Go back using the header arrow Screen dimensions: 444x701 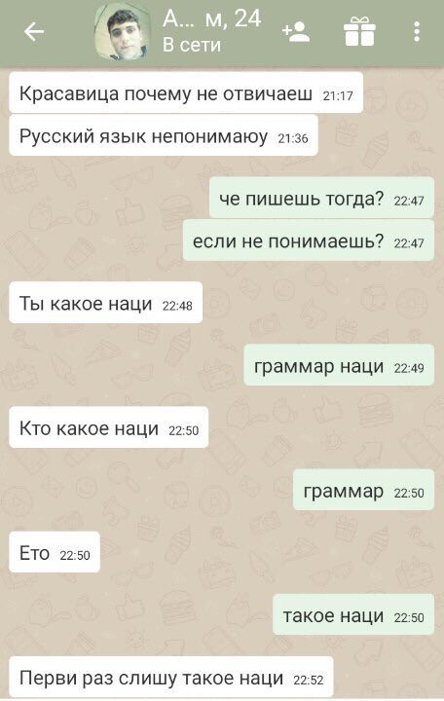tap(34, 32)
